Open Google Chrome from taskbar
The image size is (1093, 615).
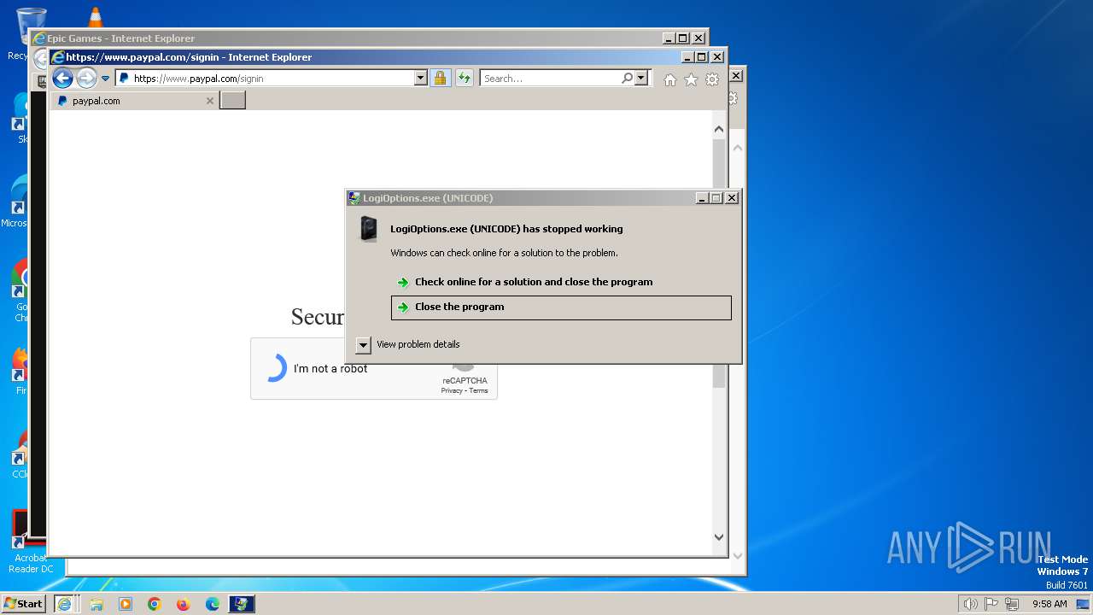[155, 604]
